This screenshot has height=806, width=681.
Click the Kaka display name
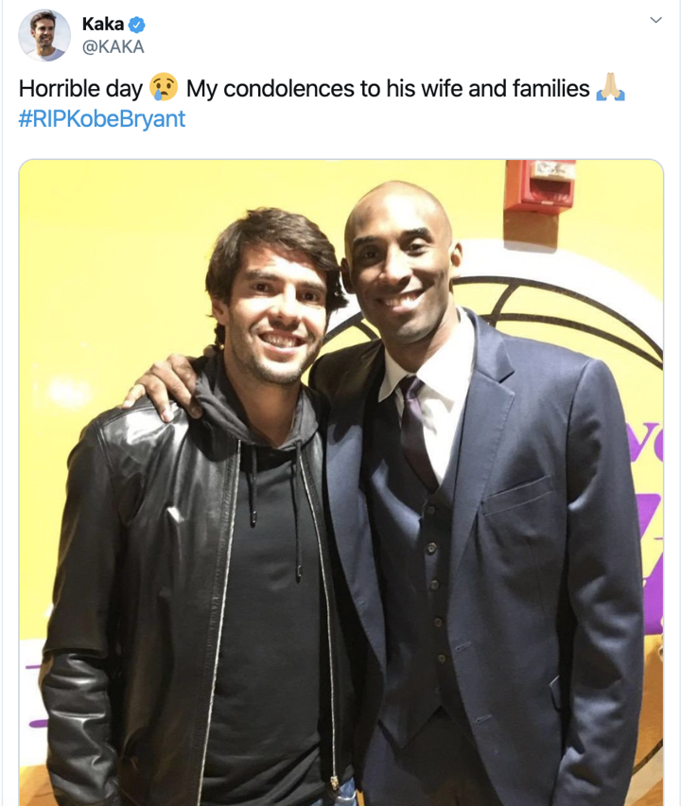(x=103, y=25)
